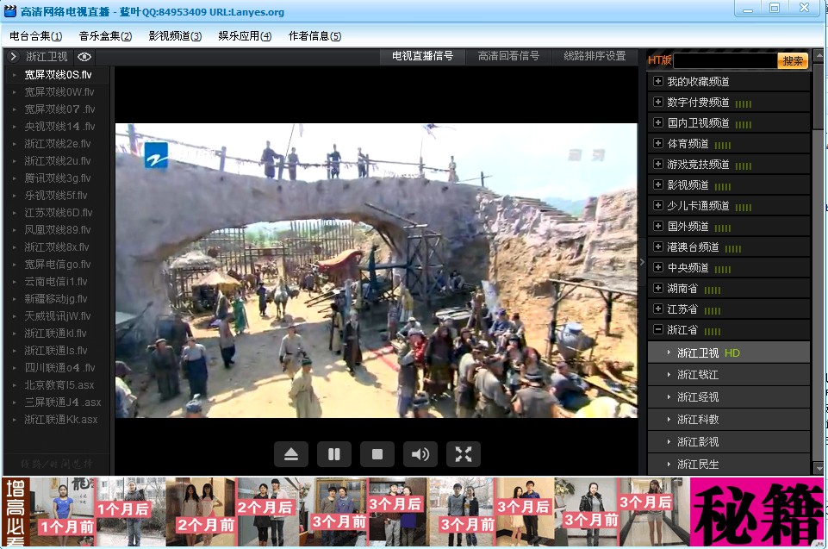828x549 pixels.
Task: Stop the video with the square button
Action: 377,454
